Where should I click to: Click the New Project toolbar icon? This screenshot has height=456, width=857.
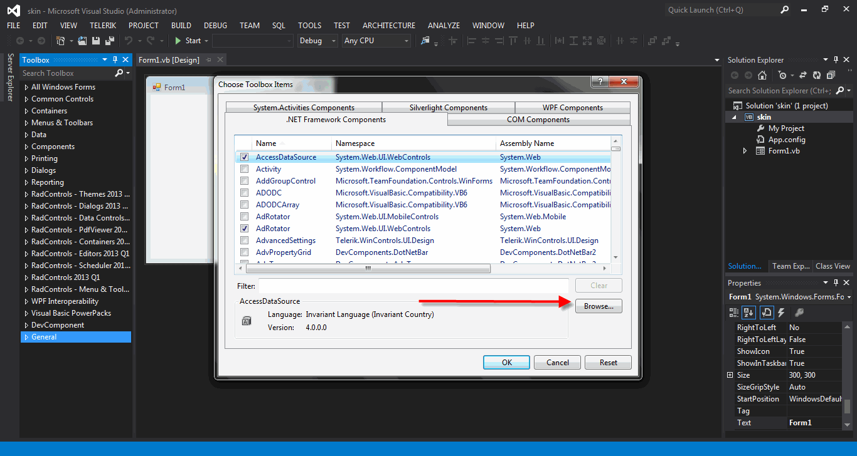(61, 41)
